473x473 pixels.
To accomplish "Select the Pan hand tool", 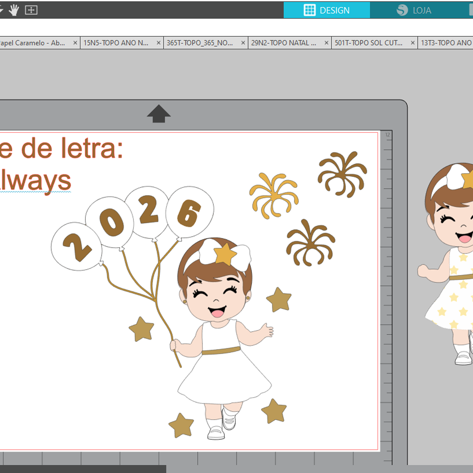I will [14, 10].
